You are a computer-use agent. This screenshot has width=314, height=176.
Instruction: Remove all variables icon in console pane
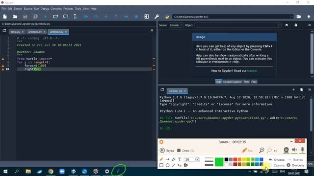(302, 89)
